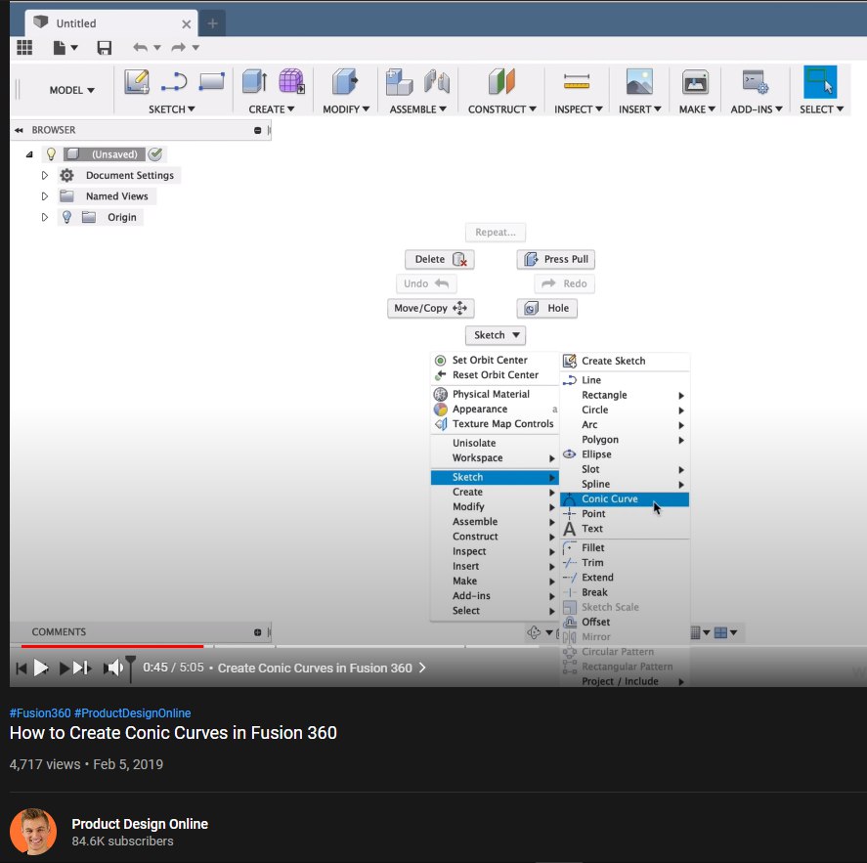Collapse the Browser panel minus dot
This screenshot has height=863, width=867.
click(258, 130)
